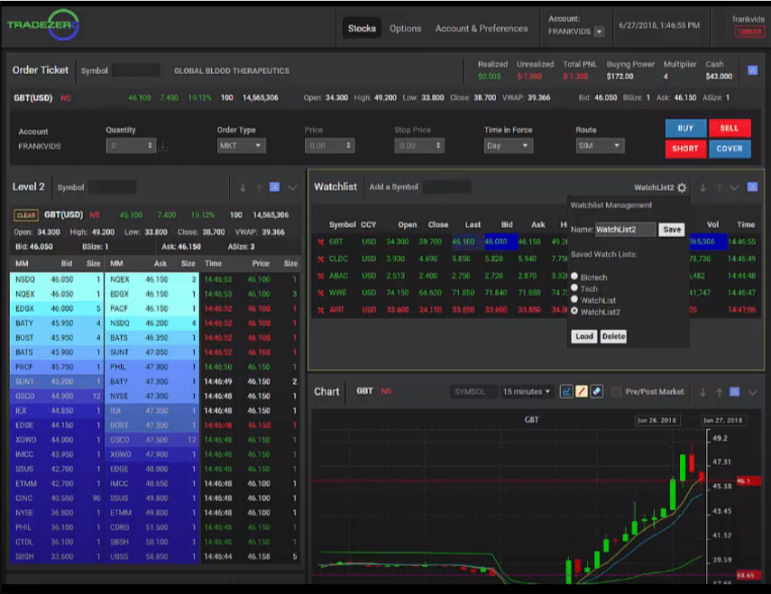Remove ARIT row with the red X
The width and height of the screenshot is (771, 594).
click(321, 310)
